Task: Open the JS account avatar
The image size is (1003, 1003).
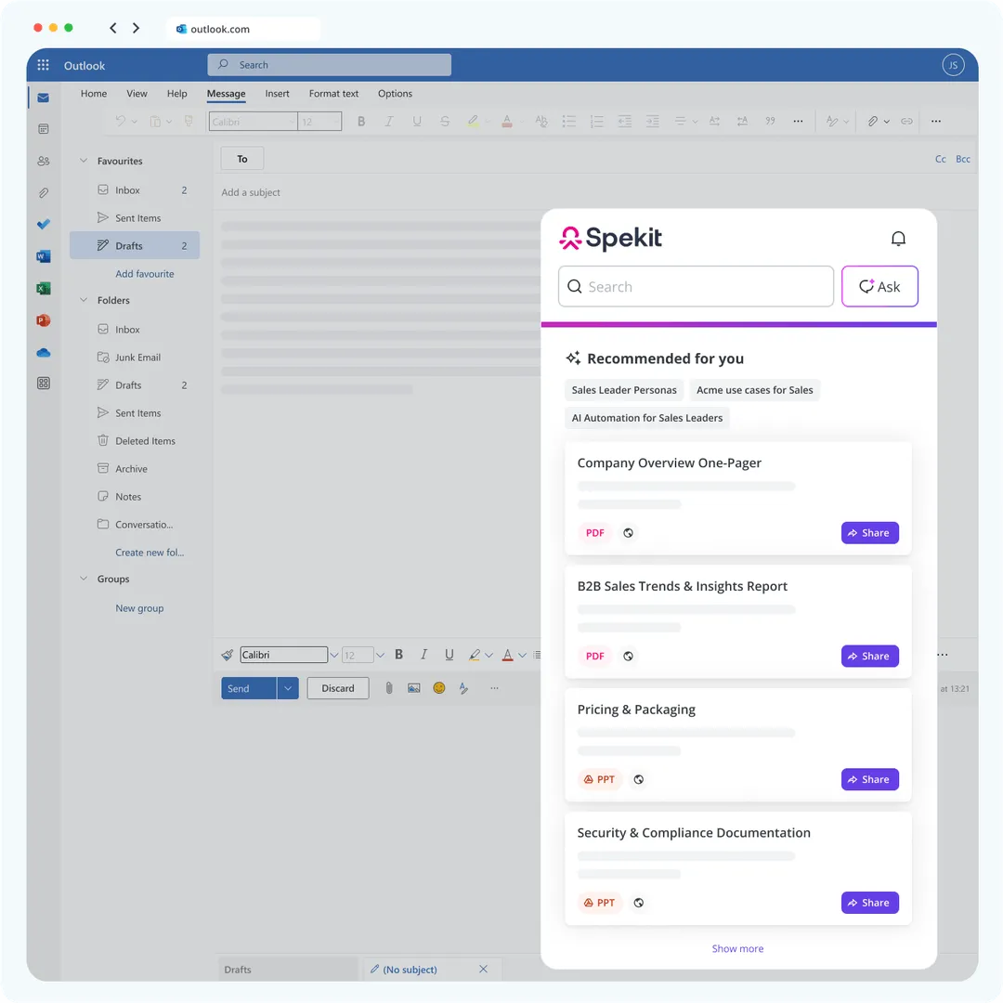Action: coord(953,65)
